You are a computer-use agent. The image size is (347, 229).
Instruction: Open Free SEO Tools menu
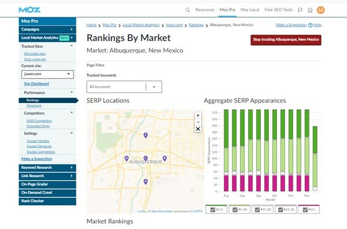278,10
